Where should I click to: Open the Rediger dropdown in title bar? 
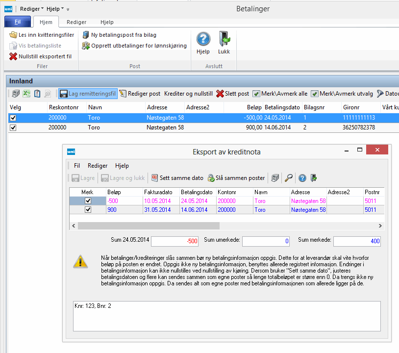click(x=31, y=9)
